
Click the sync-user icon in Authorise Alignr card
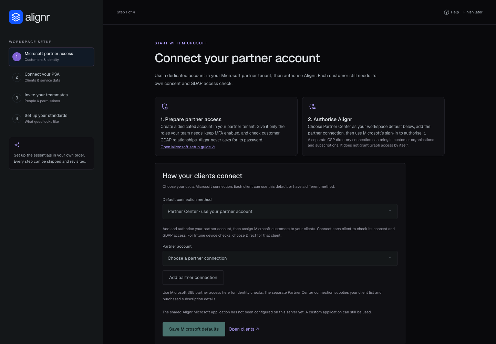click(x=312, y=107)
